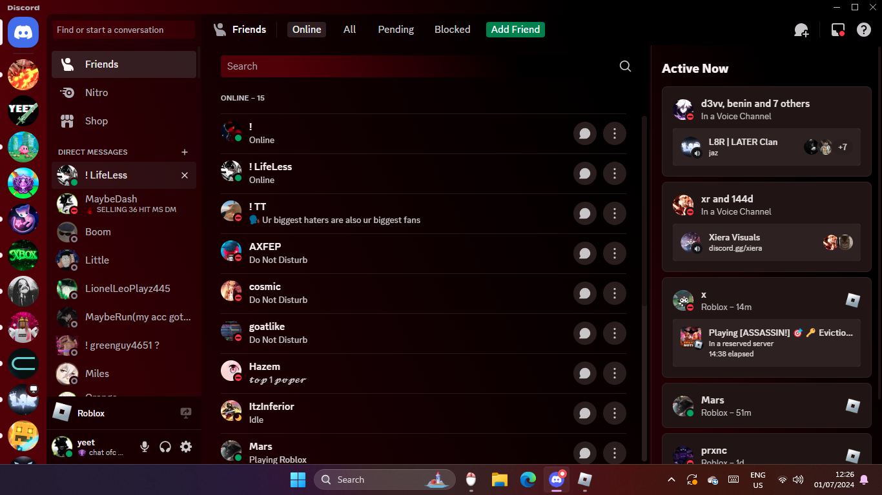Screen dimensions: 882x495
Task: Message Mars using the chat icon
Action: tap(585, 453)
